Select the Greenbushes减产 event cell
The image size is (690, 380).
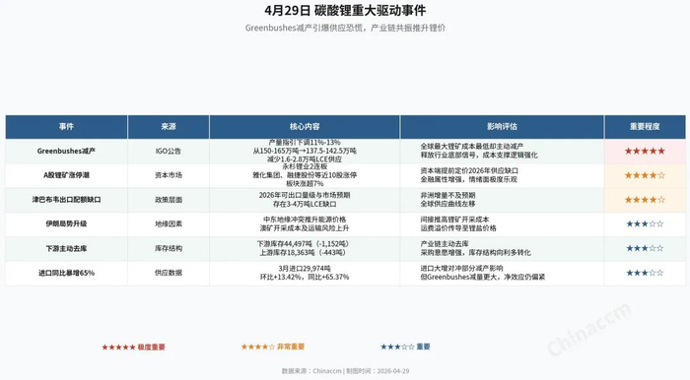coord(66,152)
